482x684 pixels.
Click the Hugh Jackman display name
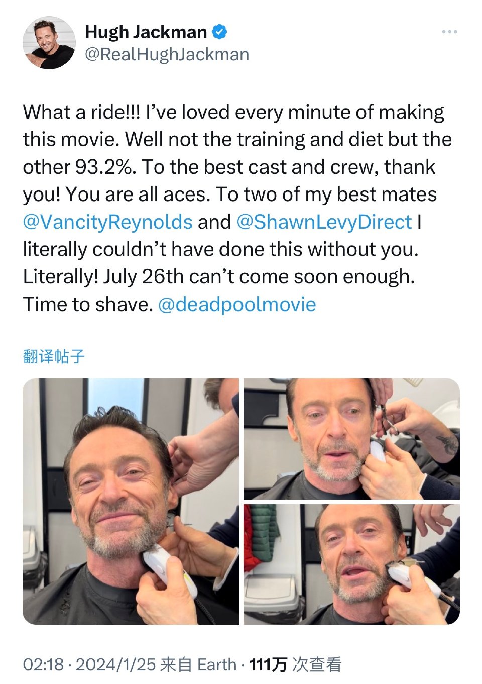[x=146, y=32]
